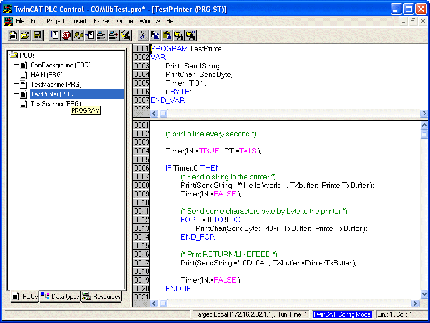Viewport: 430px width, 323px height.
Task: Open the Online menu
Action: click(x=125, y=21)
